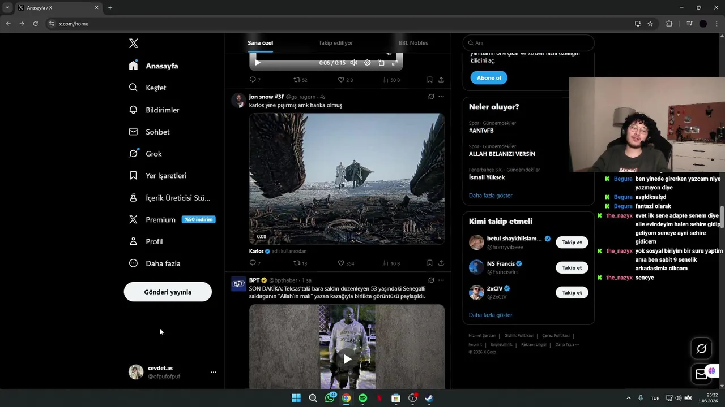Open Chrome extensions puzzle icon
The image size is (725, 407).
click(x=669, y=24)
